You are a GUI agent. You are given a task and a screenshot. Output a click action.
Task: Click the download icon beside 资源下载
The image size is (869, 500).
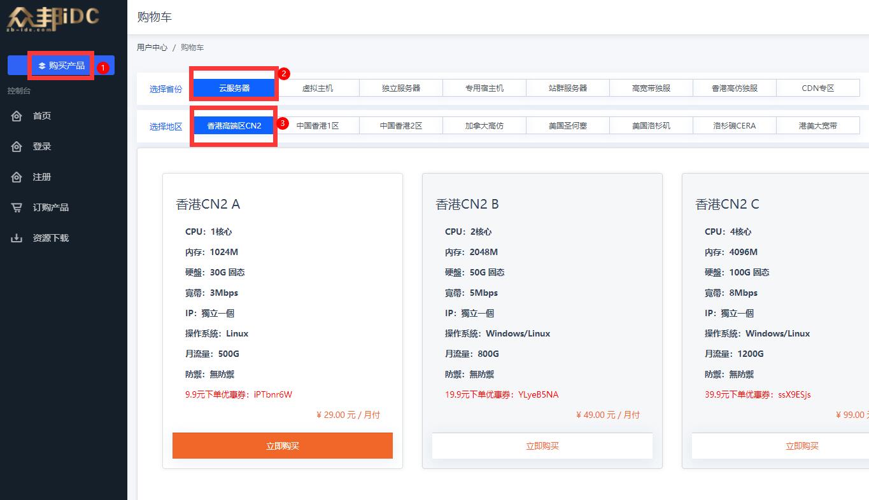(17, 238)
